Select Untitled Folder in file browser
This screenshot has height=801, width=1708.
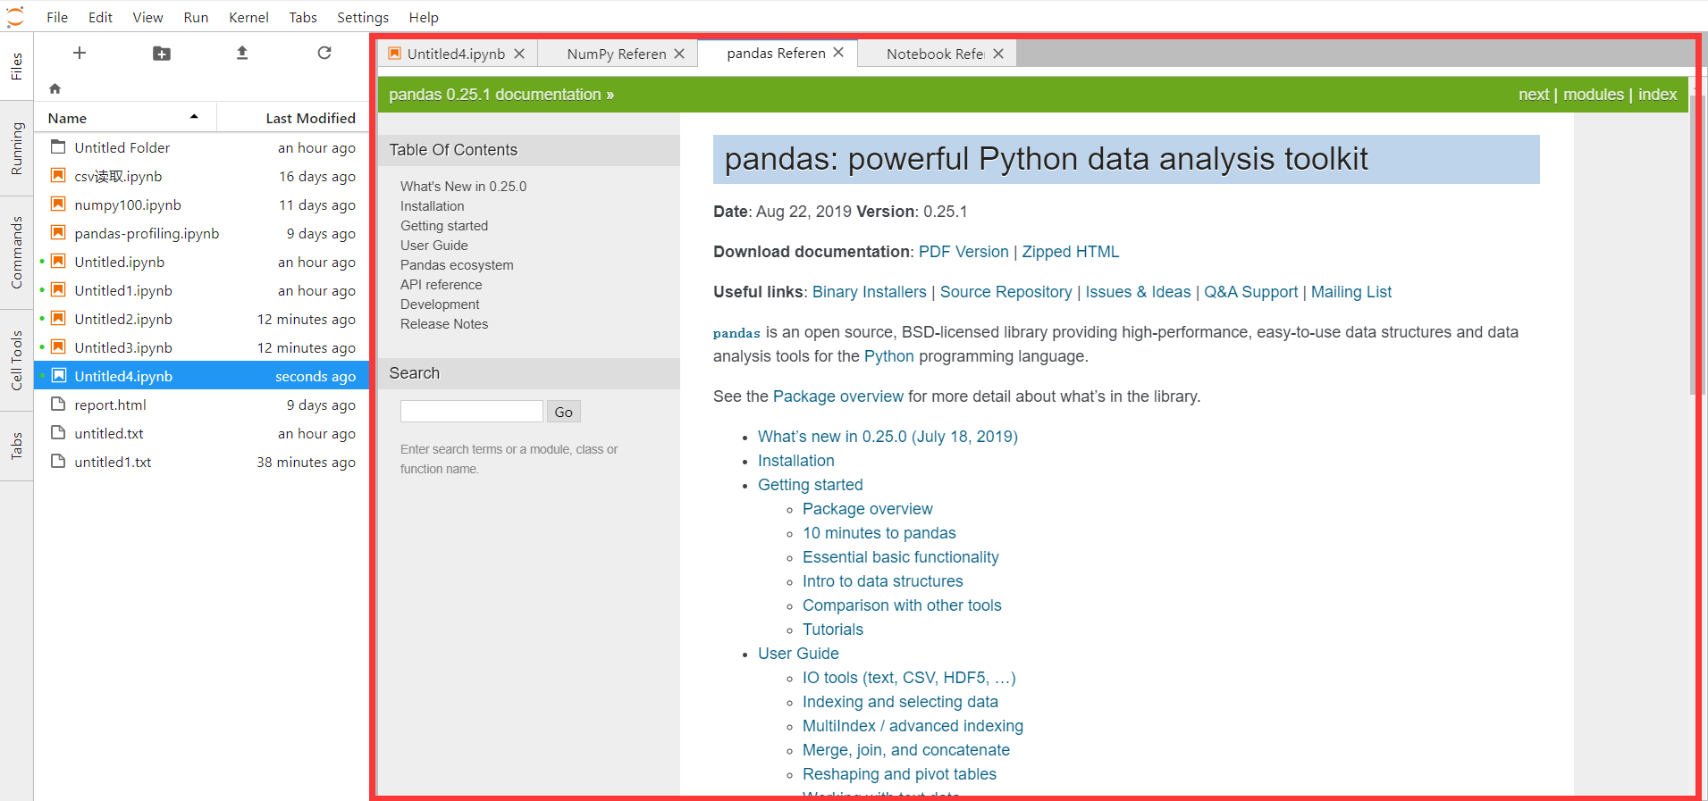pyautogui.click(x=202, y=147)
